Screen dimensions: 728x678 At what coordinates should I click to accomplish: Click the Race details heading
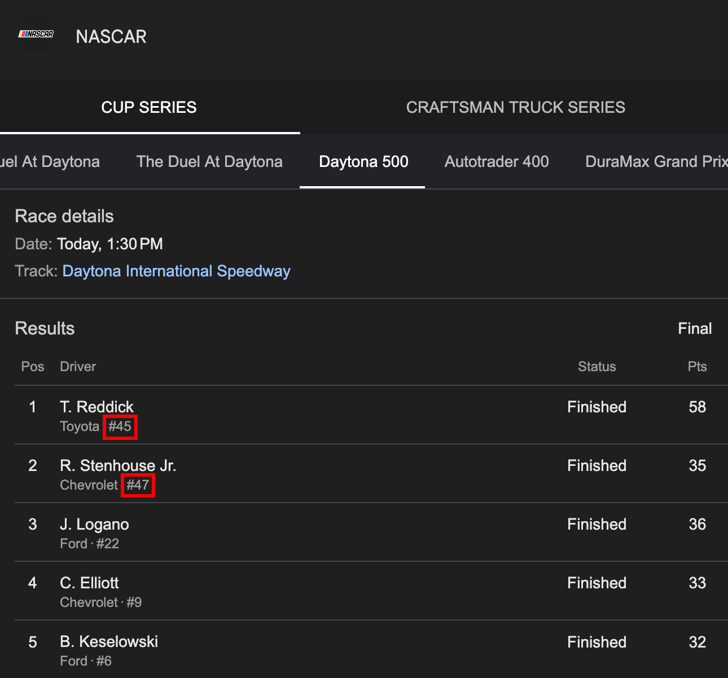point(64,216)
